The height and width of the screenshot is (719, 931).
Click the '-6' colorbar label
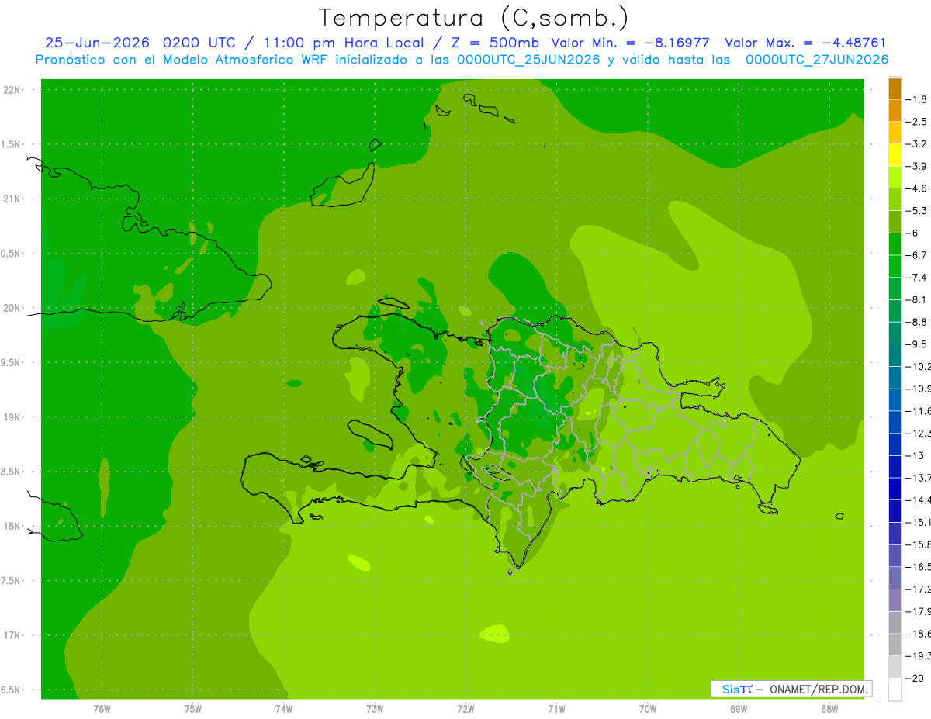click(914, 233)
